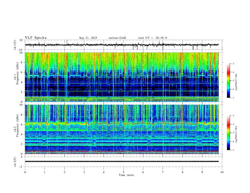Viewport: 250px width, 193px height.
Task: Click time axis tick label "8"
Action: (x=182, y=172)
